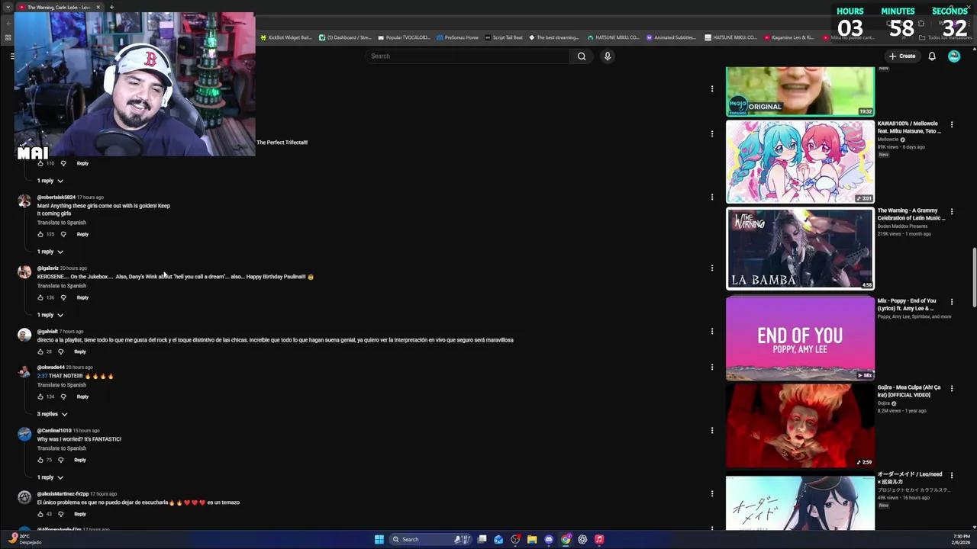Click the YouTube search input field
The image size is (977, 549).
point(467,56)
